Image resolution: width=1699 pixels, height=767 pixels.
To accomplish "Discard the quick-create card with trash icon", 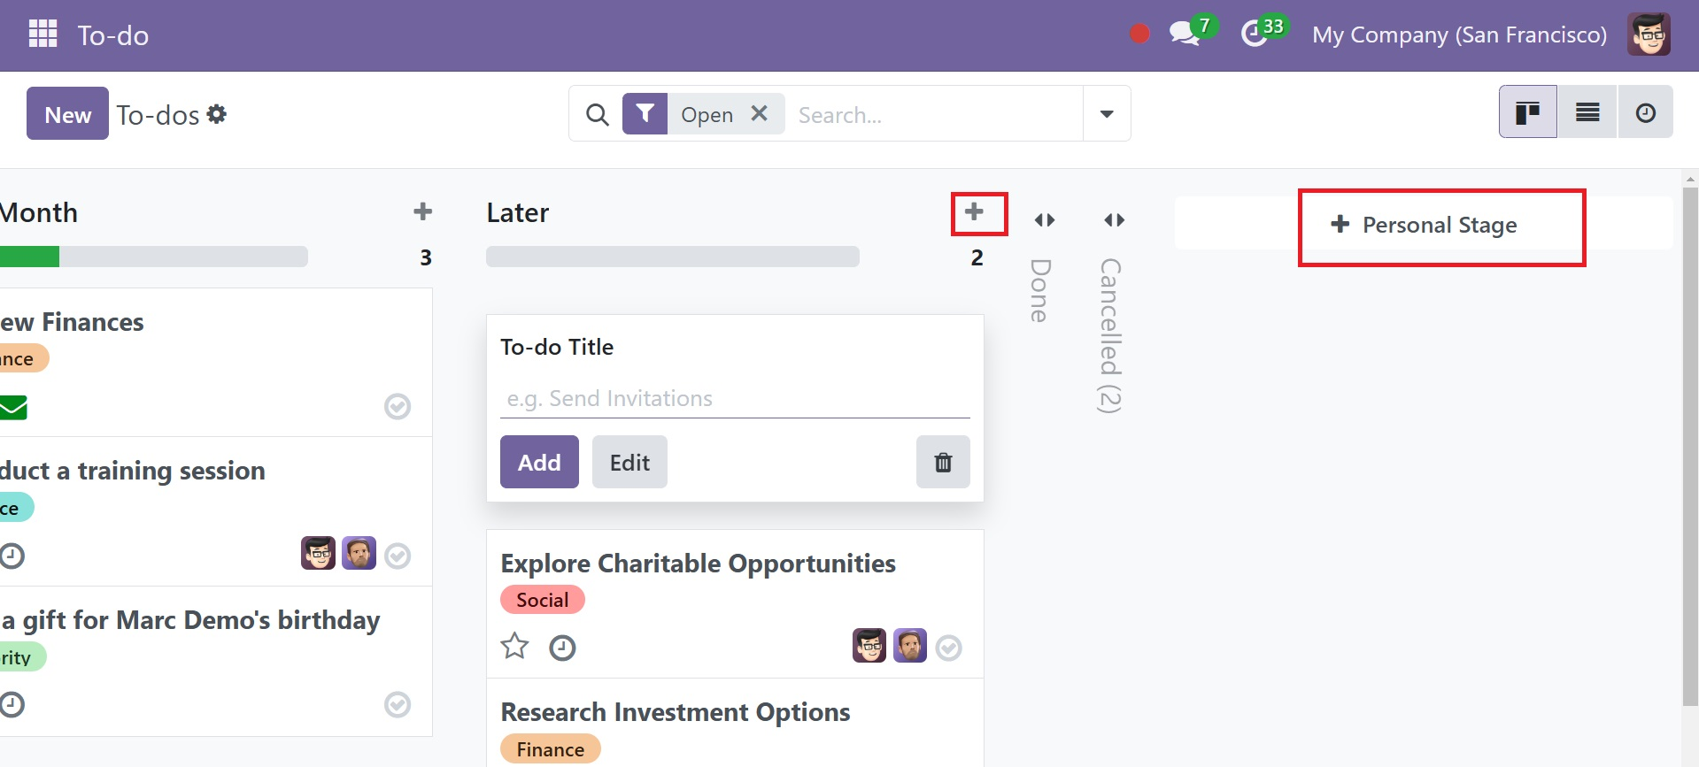I will coord(943,462).
